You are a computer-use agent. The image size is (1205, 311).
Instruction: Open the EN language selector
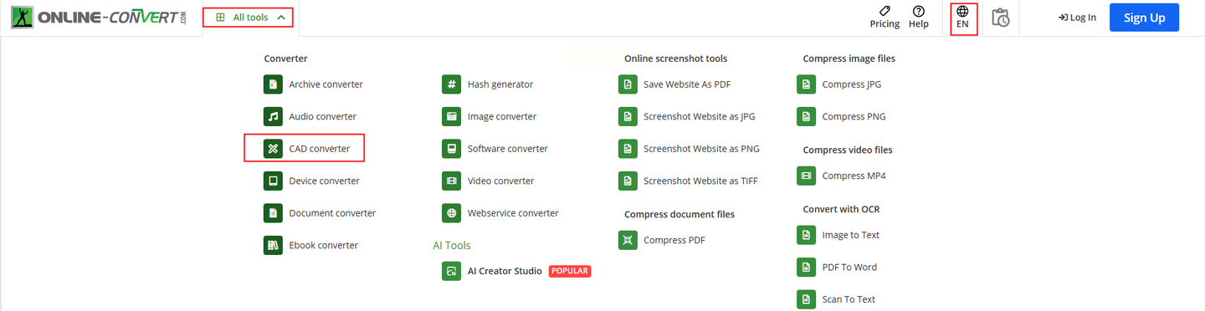coord(962,18)
